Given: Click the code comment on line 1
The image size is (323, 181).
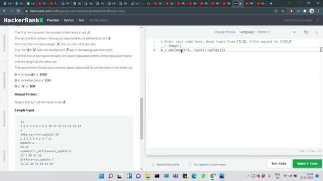Looking at the screenshot, I should pos(226,41).
